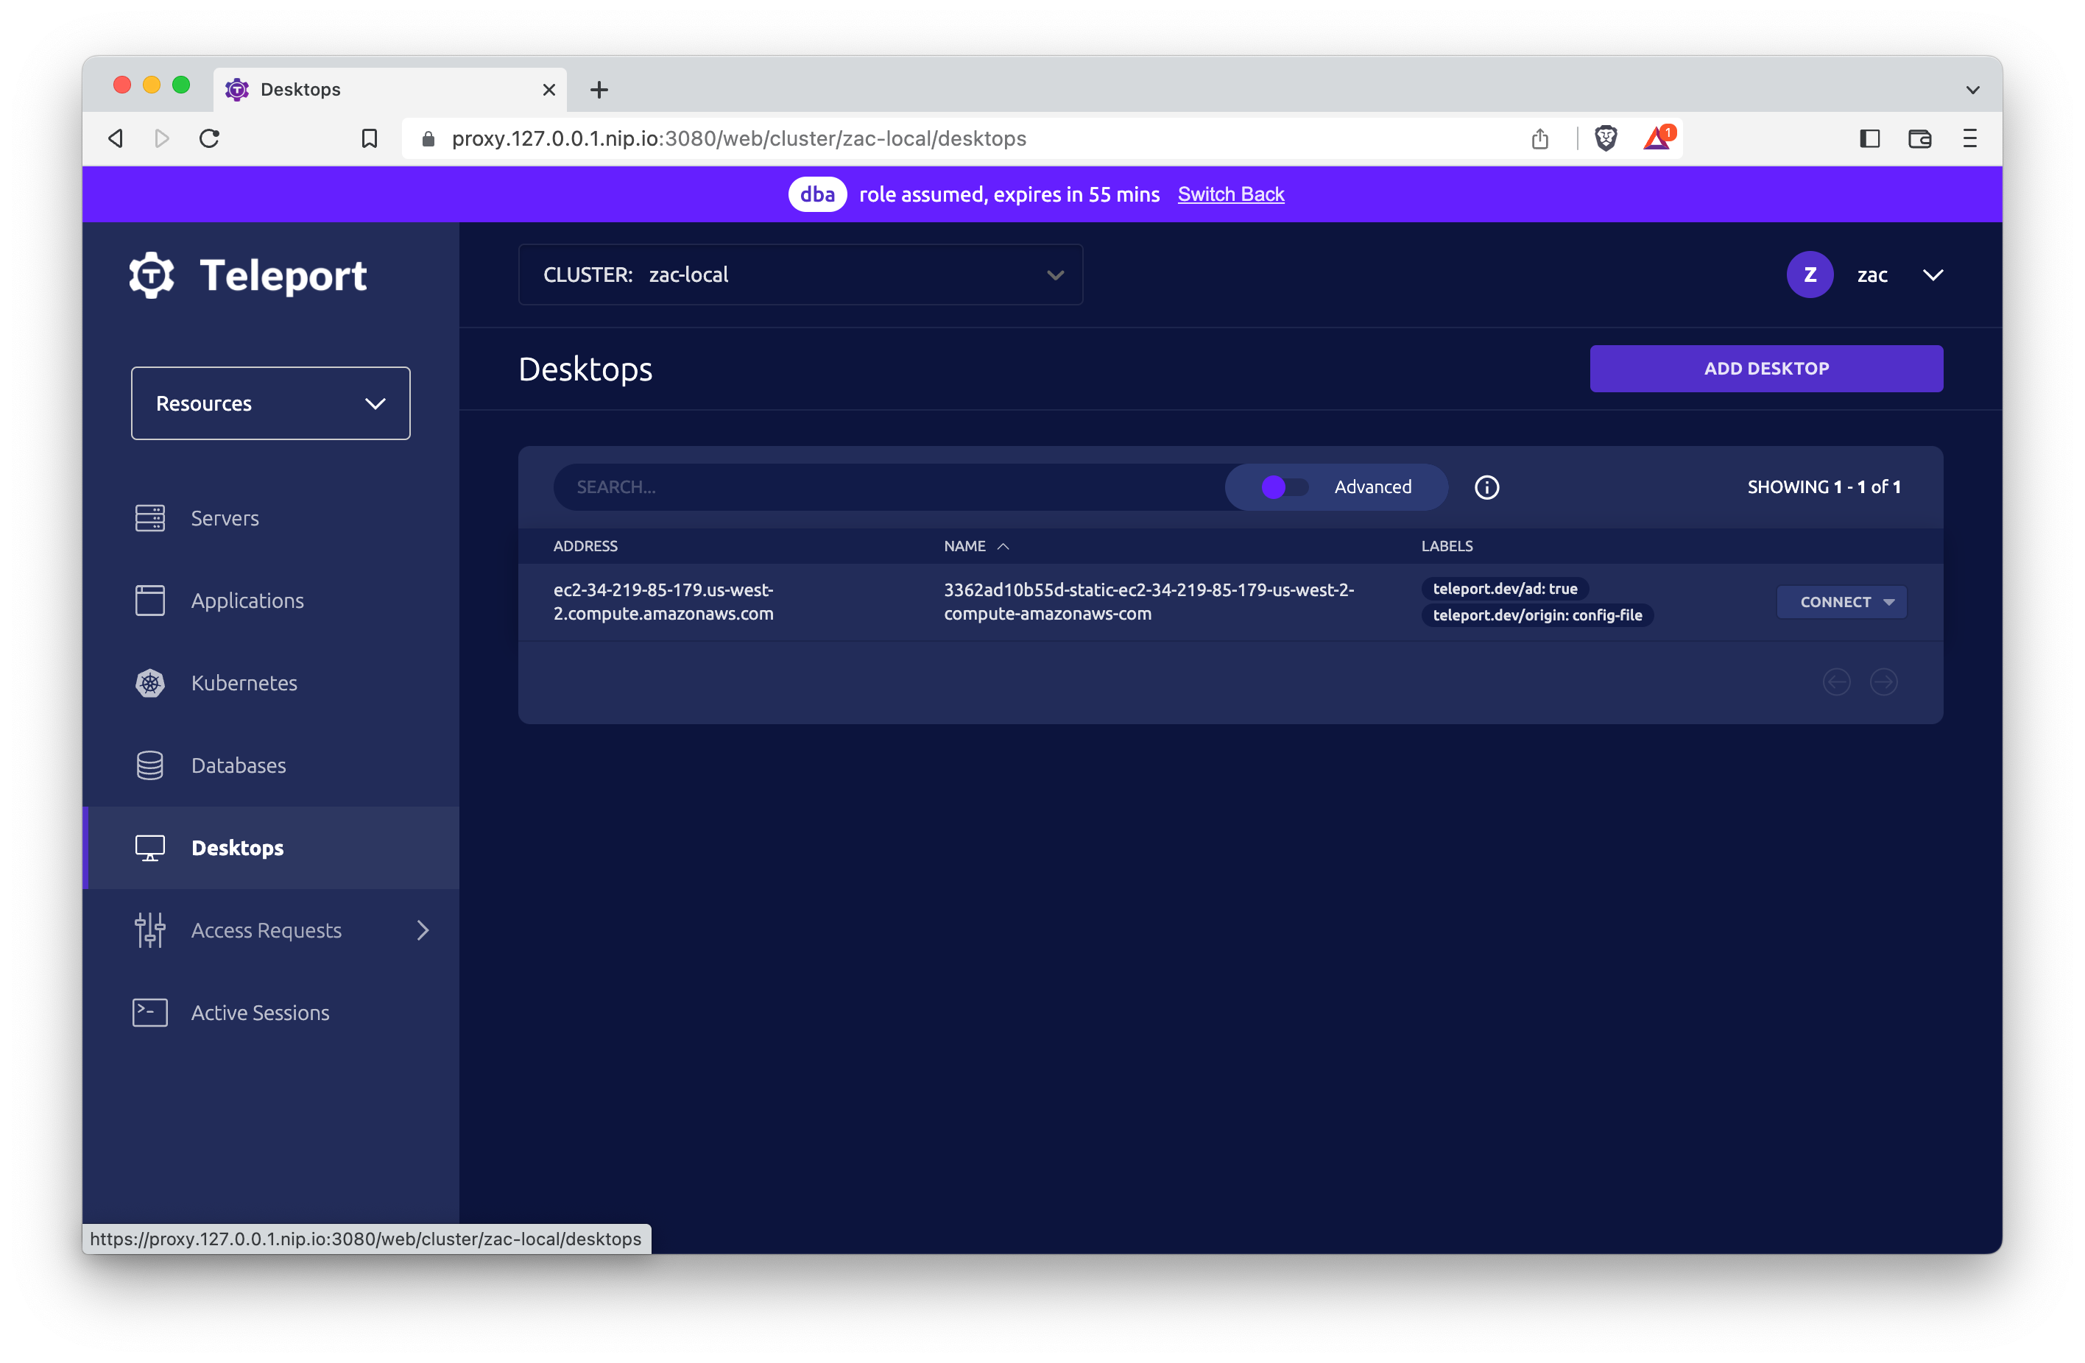The image size is (2085, 1363).
Task: Click the Servers icon in sidebar
Action: [149, 517]
